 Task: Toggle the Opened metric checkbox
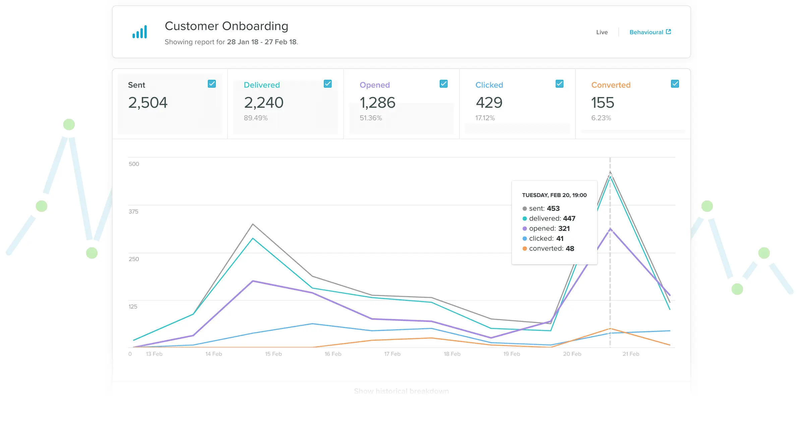pyautogui.click(x=443, y=83)
